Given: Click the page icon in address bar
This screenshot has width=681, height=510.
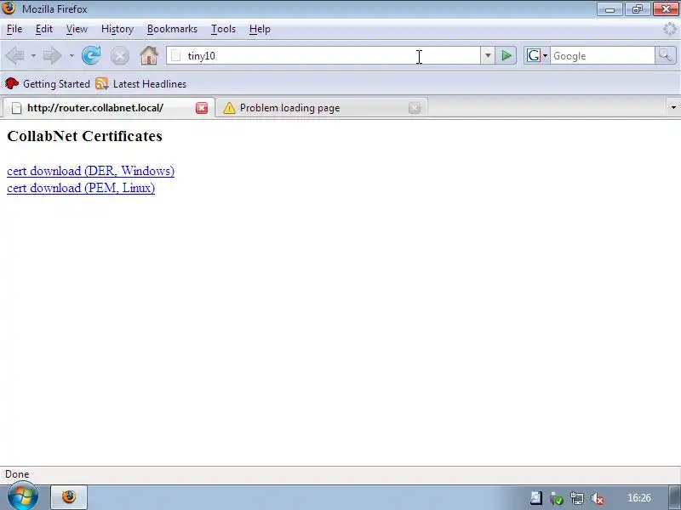Looking at the screenshot, I should pos(175,55).
